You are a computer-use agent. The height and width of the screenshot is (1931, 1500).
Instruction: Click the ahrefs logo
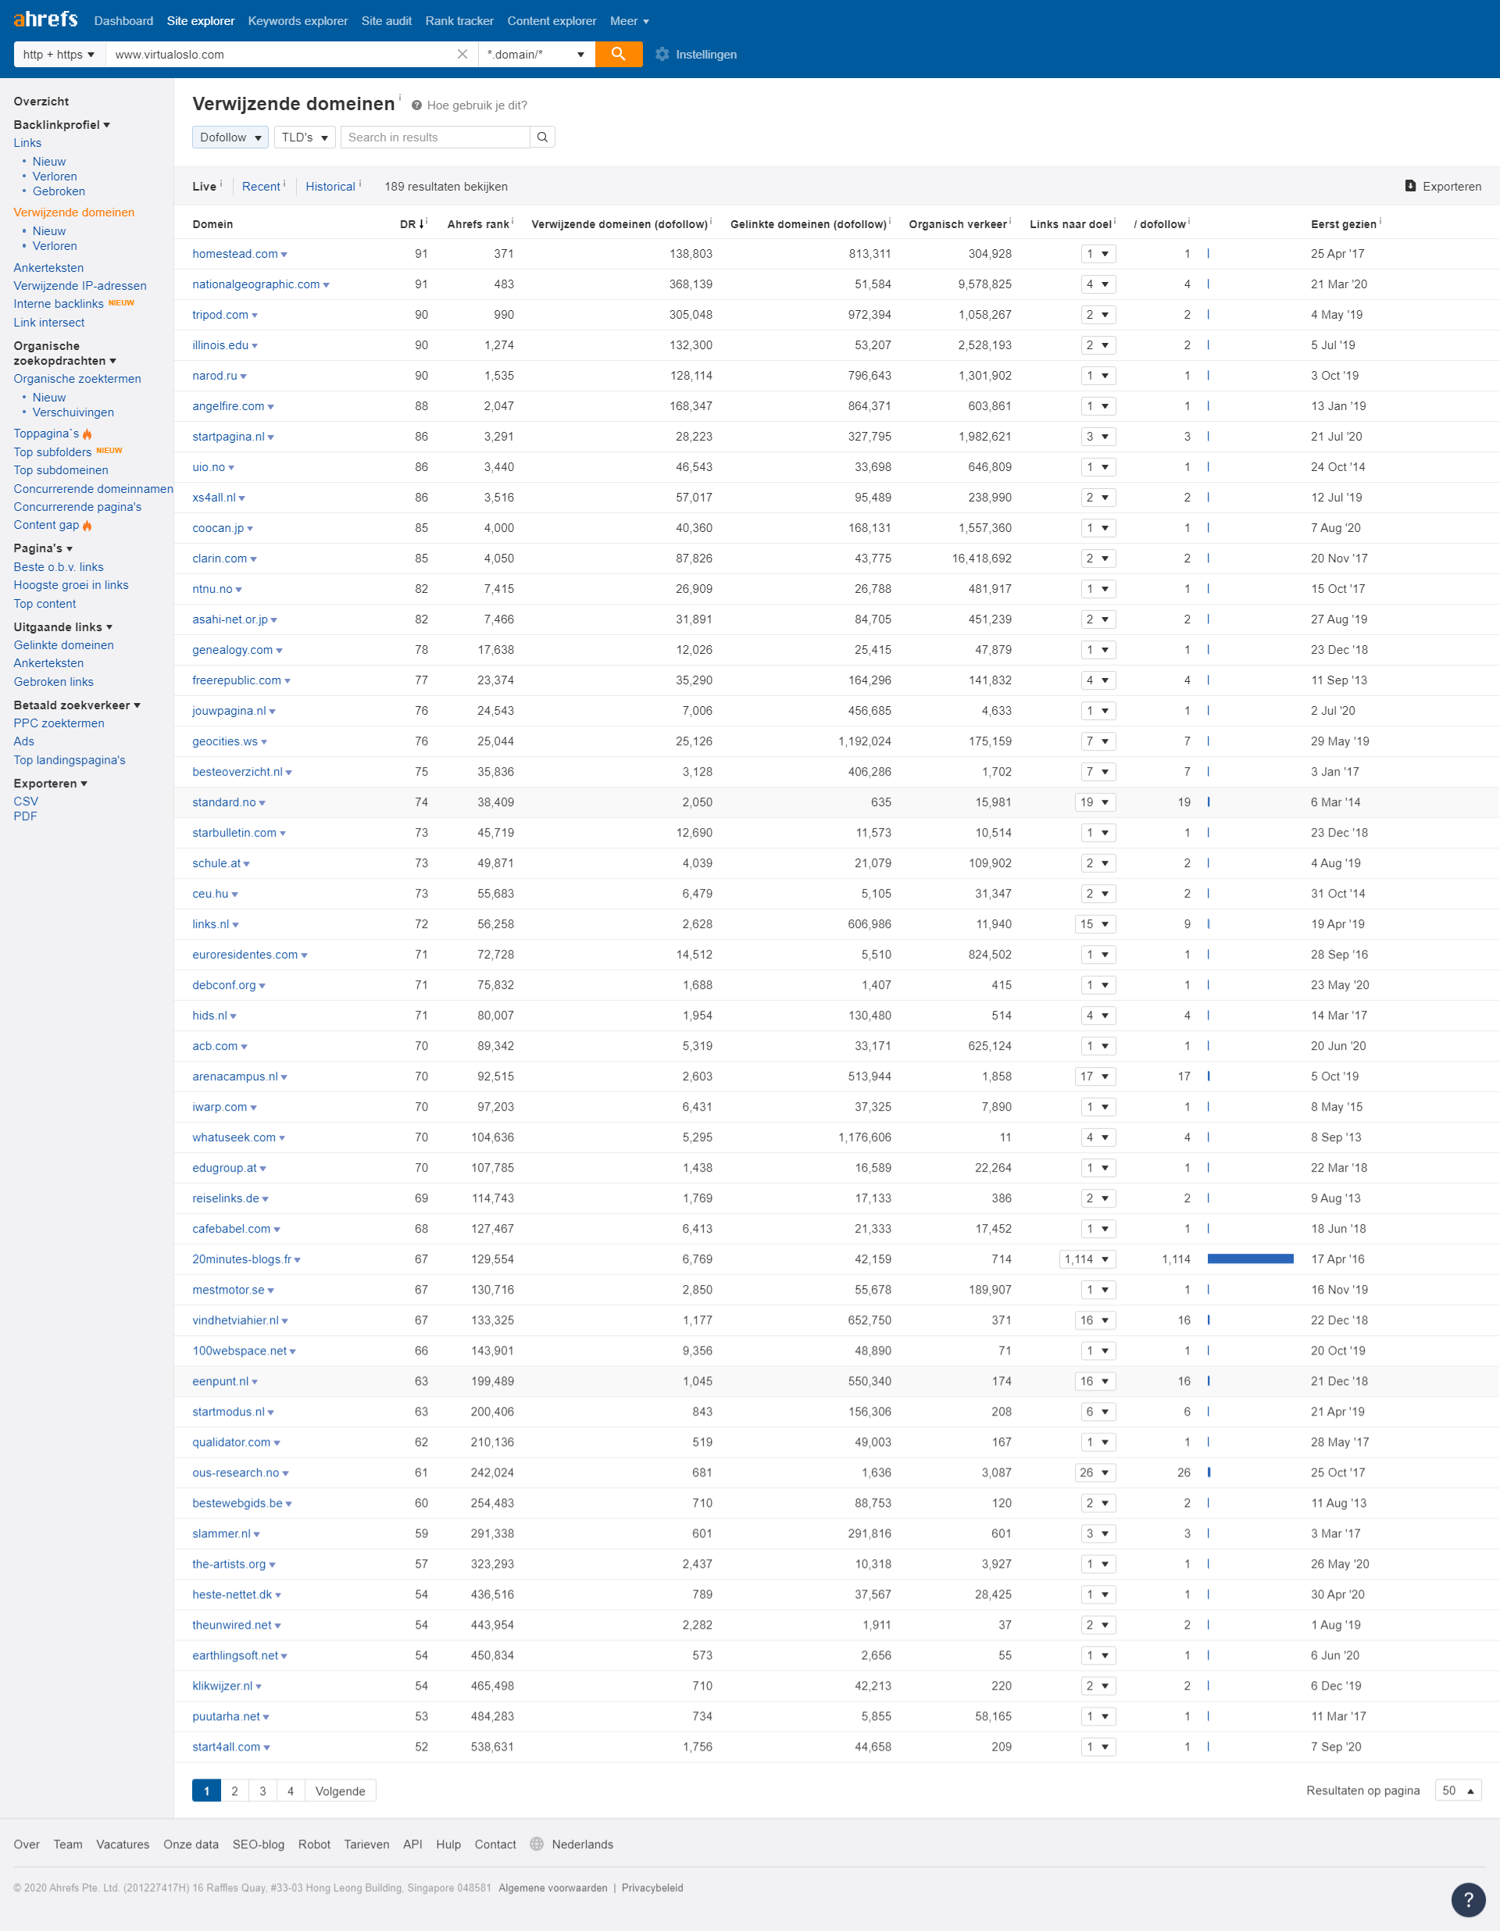click(x=45, y=20)
